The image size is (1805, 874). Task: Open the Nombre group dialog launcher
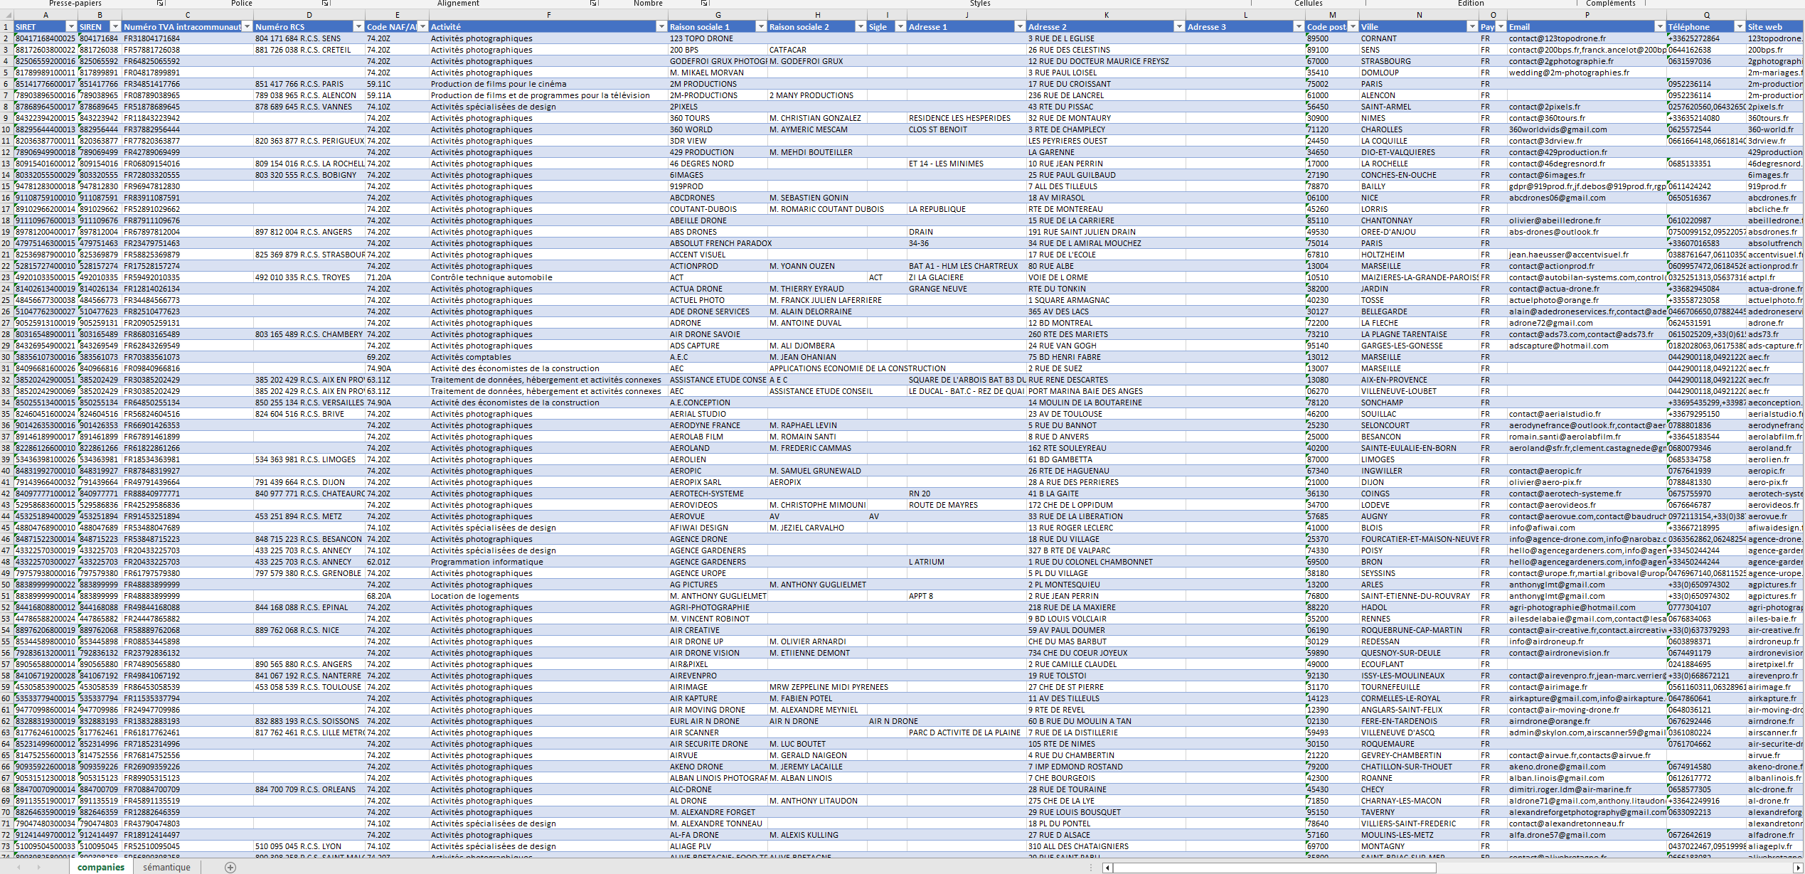tap(704, 4)
